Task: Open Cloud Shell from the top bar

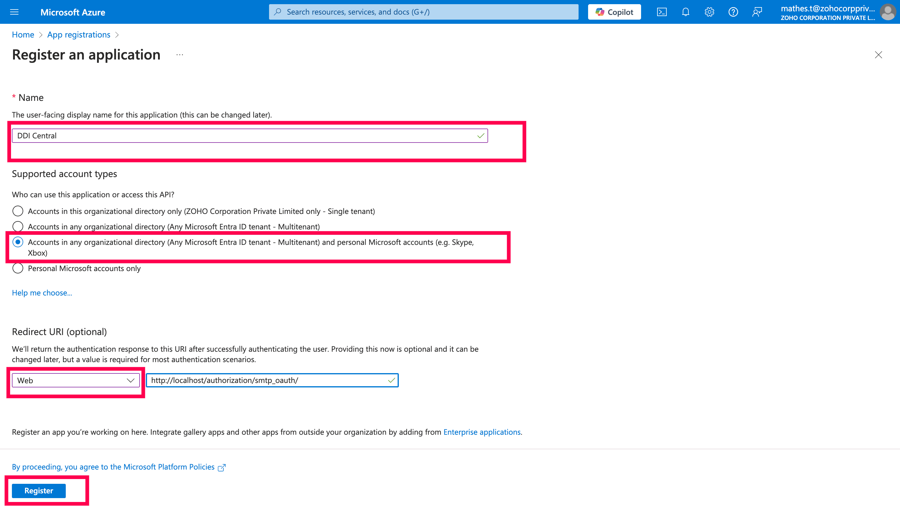Action: [661, 12]
